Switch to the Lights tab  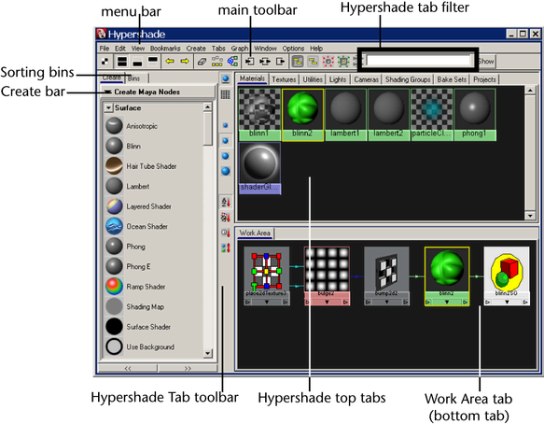338,79
